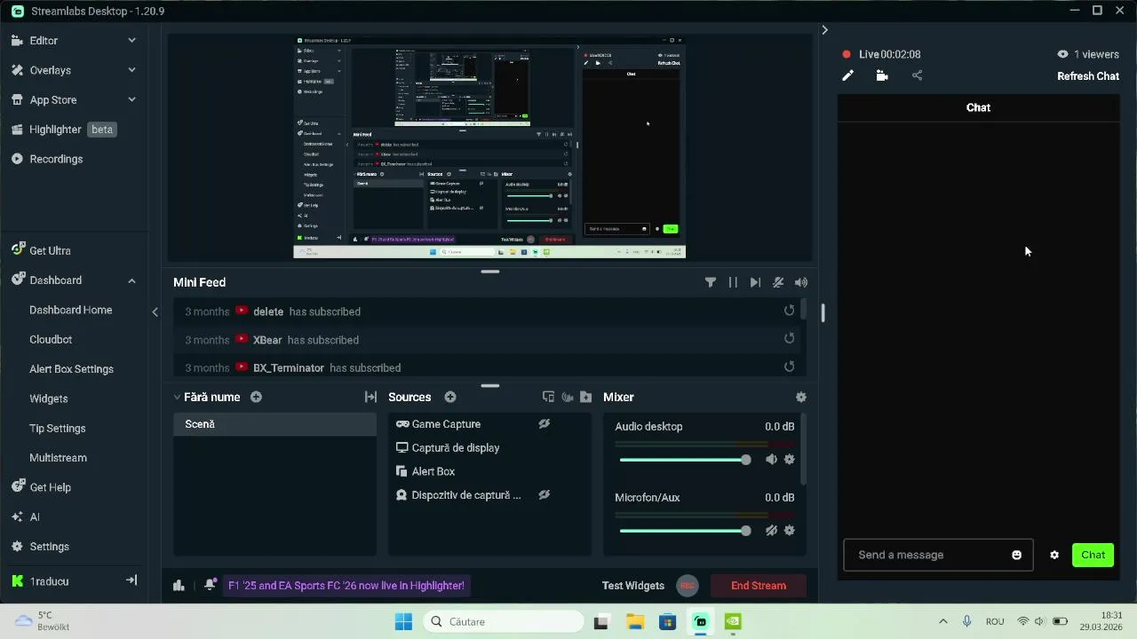
Task: Open performance stats bar-chart icon
Action: pos(179,585)
